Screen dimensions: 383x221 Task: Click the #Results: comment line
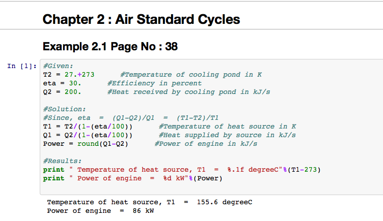[x=62, y=161]
